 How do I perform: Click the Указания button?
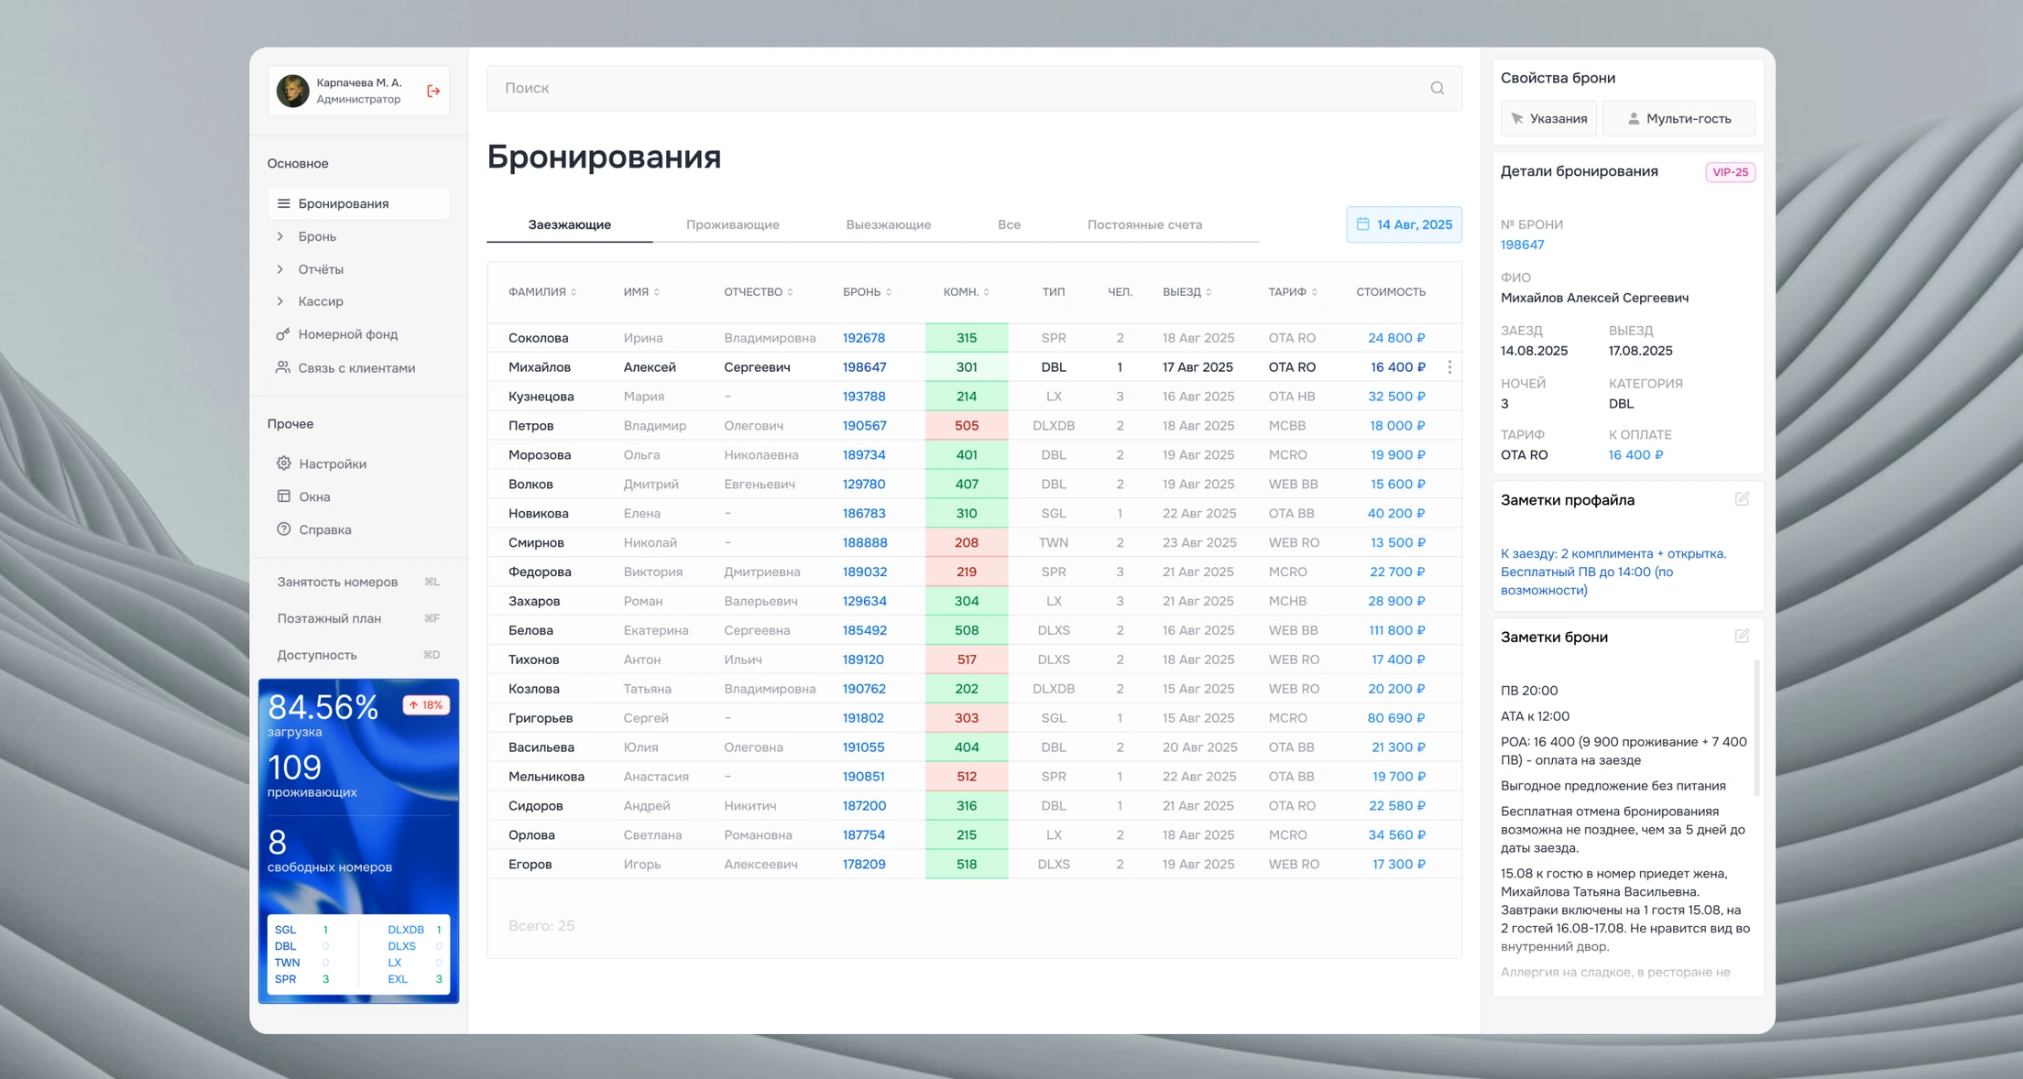pyautogui.click(x=1549, y=118)
